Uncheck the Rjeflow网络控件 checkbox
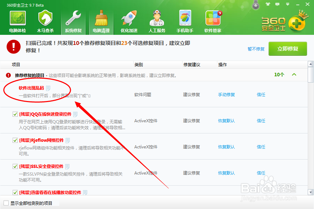Screen dimensions: 314x209 [x=15, y=140]
